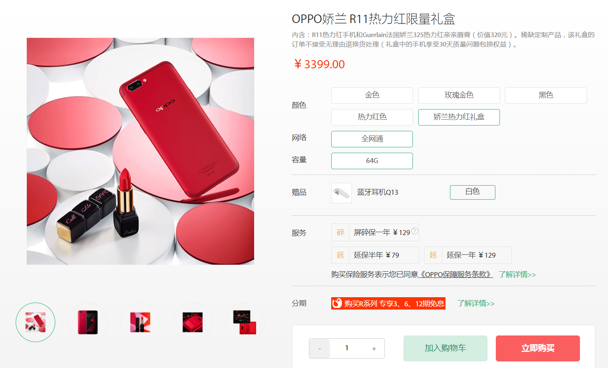Open the 了解详情 link beside the 分期 banner
This screenshot has height=368, width=608.
pyautogui.click(x=476, y=303)
